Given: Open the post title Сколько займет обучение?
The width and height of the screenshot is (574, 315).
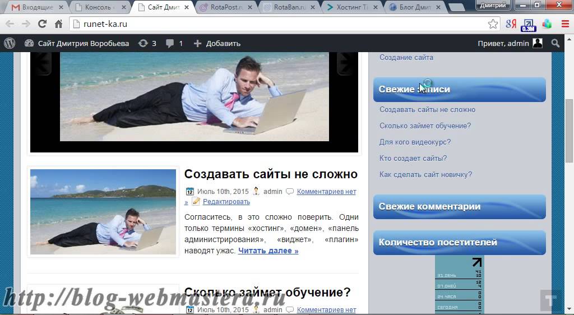Looking at the screenshot, I should coord(267,293).
